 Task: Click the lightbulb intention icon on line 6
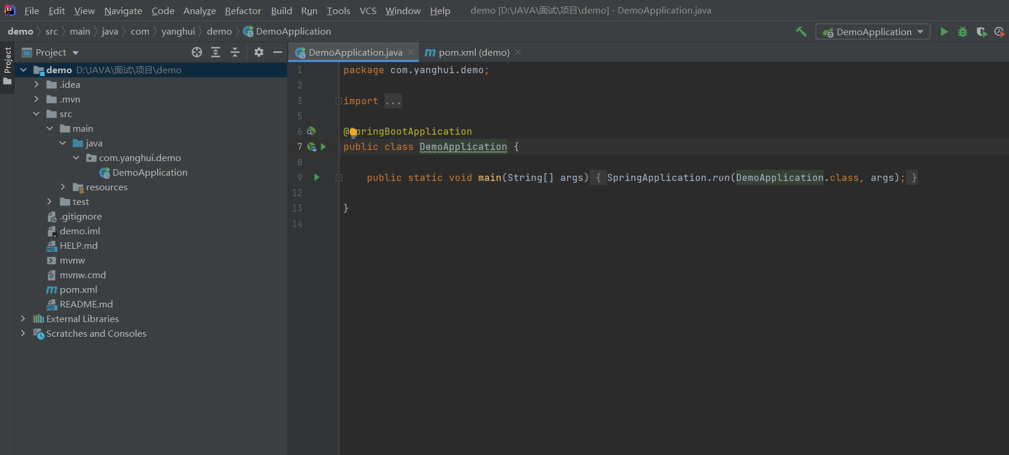(353, 132)
